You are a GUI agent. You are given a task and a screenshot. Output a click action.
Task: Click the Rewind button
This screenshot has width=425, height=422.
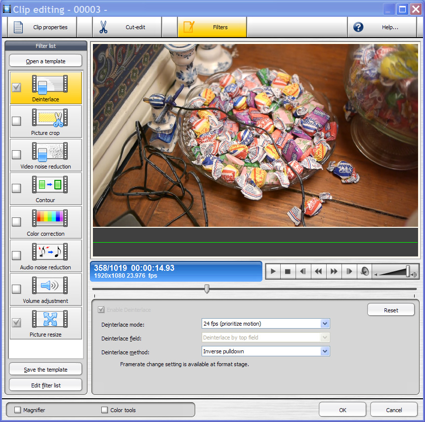pos(318,271)
